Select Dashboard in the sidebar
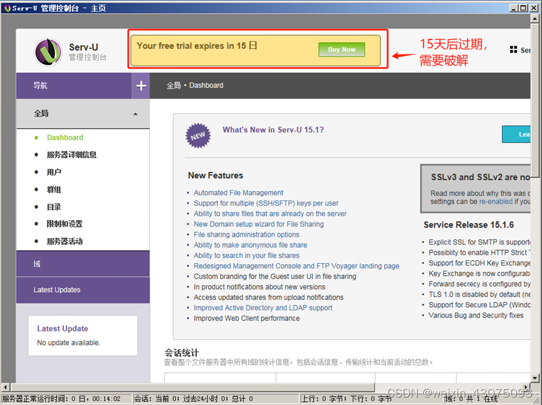 [65, 138]
